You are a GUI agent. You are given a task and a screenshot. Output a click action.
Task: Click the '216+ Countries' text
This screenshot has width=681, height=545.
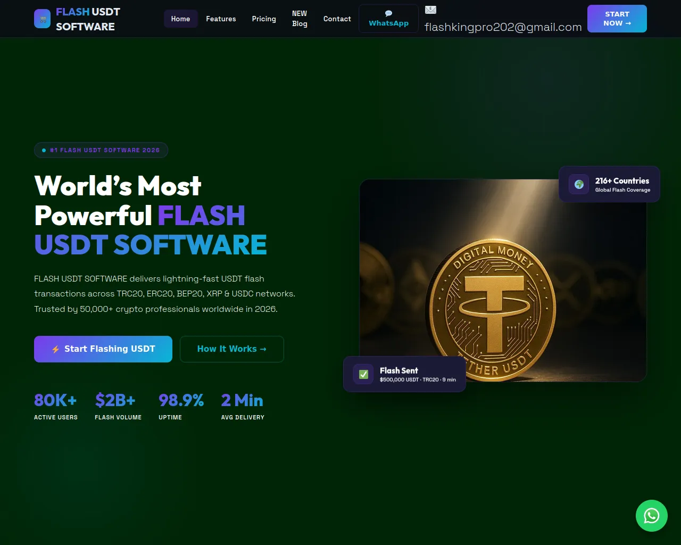(622, 181)
